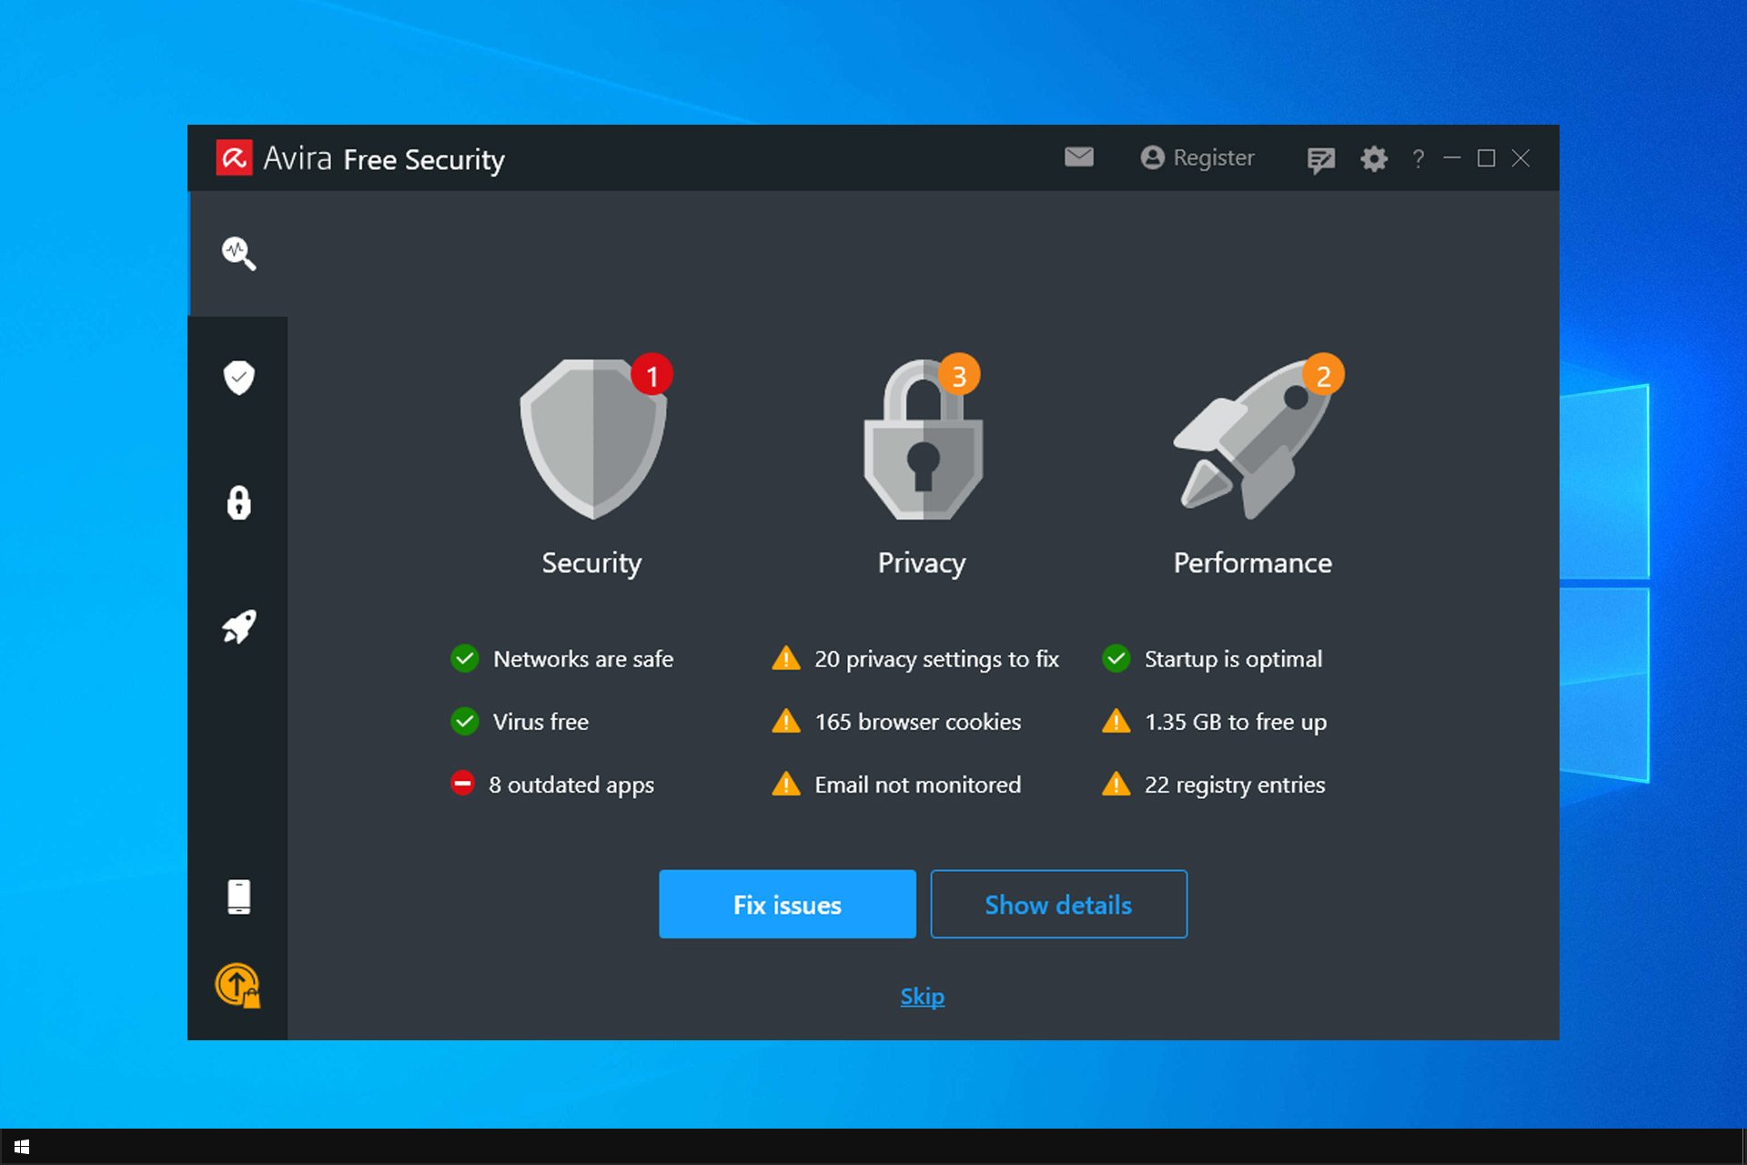The width and height of the screenshot is (1747, 1165).
Task: Select the '8 outdated apps' text
Action: [571, 785]
